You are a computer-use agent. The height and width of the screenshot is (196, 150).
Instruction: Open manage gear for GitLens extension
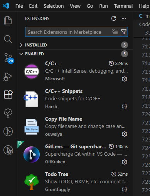pyautogui.click(x=125, y=162)
